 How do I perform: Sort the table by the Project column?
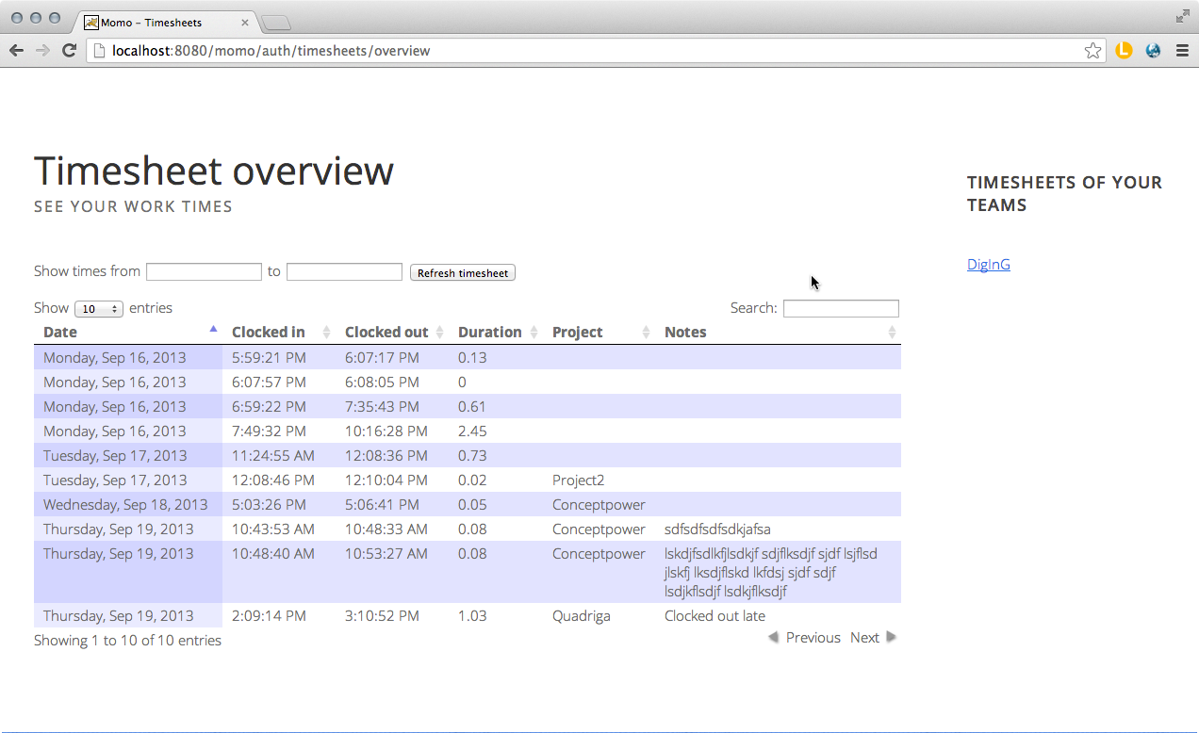(x=645, y=332)
